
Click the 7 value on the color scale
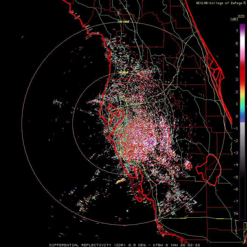tap(237, 31)
